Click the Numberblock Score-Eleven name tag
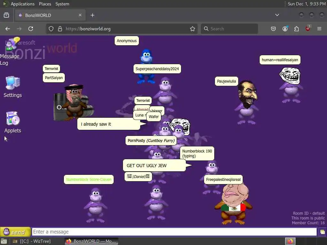This screenshot has width=327, height=245. pos(89,180)
